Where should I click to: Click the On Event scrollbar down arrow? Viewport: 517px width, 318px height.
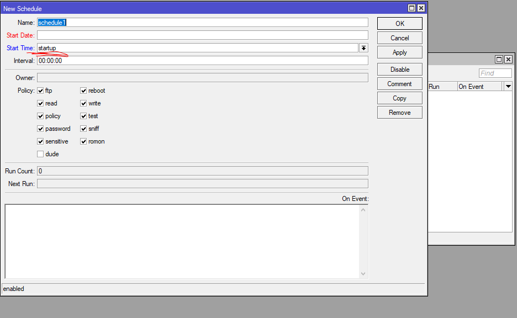(363, 274)
